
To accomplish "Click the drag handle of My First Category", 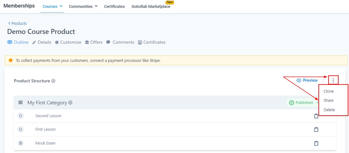I will 20,102.
